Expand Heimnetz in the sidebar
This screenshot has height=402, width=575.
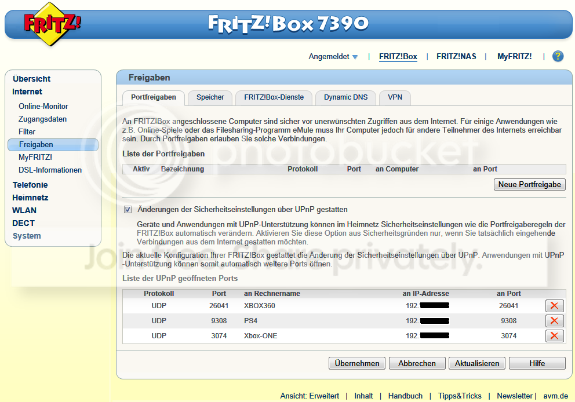pyautogui.click(x=31, y=198)
